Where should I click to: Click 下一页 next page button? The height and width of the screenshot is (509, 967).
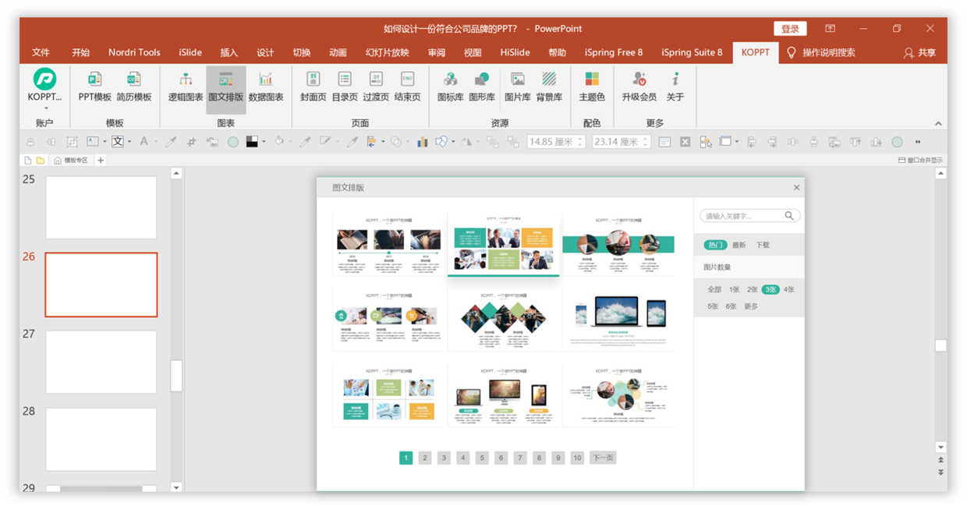[603, 458]
